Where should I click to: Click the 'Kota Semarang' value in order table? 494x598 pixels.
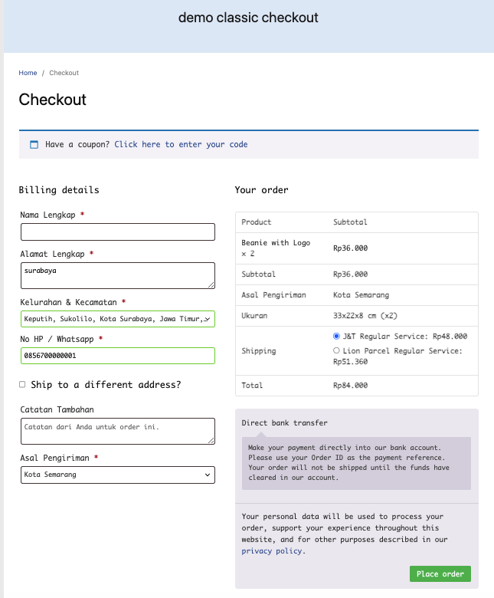361,295
